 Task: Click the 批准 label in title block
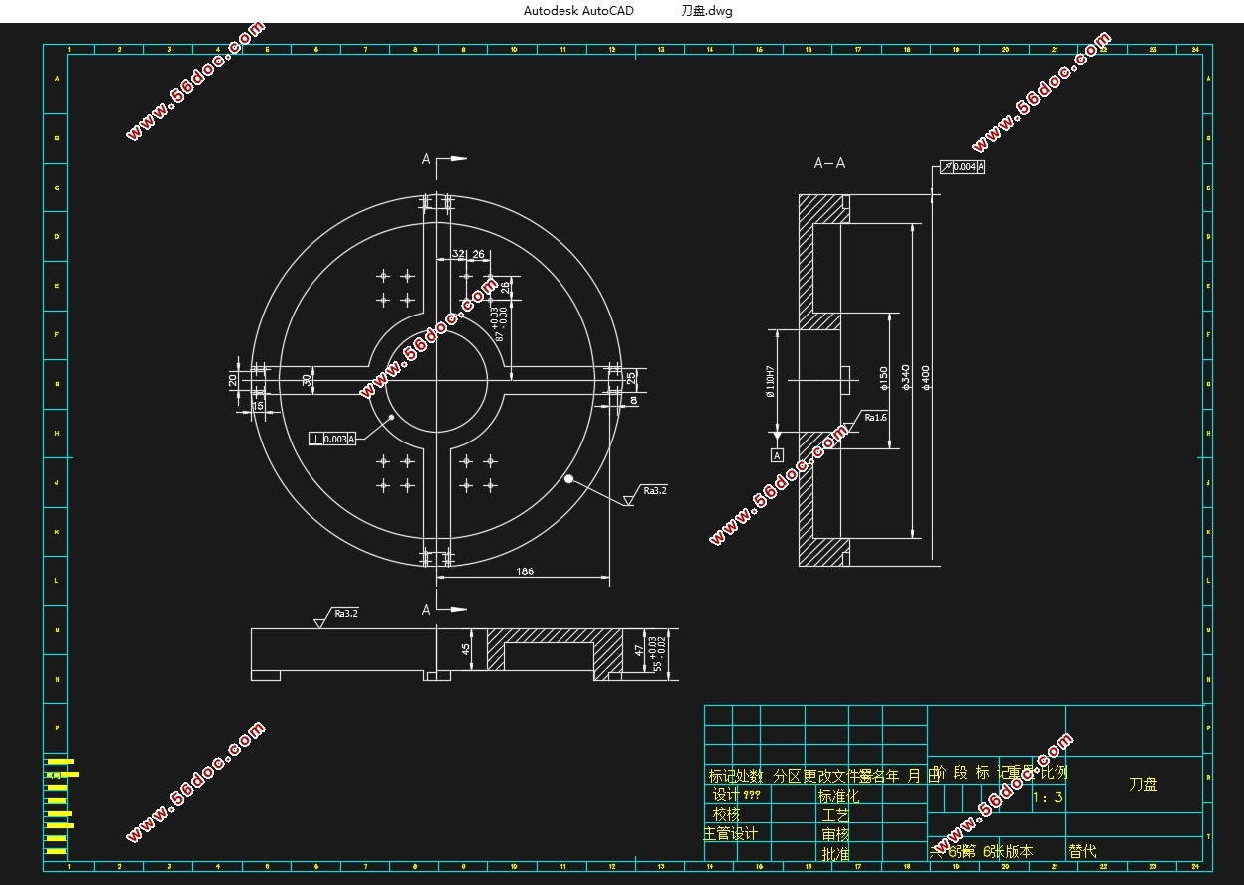pos(836,854)
